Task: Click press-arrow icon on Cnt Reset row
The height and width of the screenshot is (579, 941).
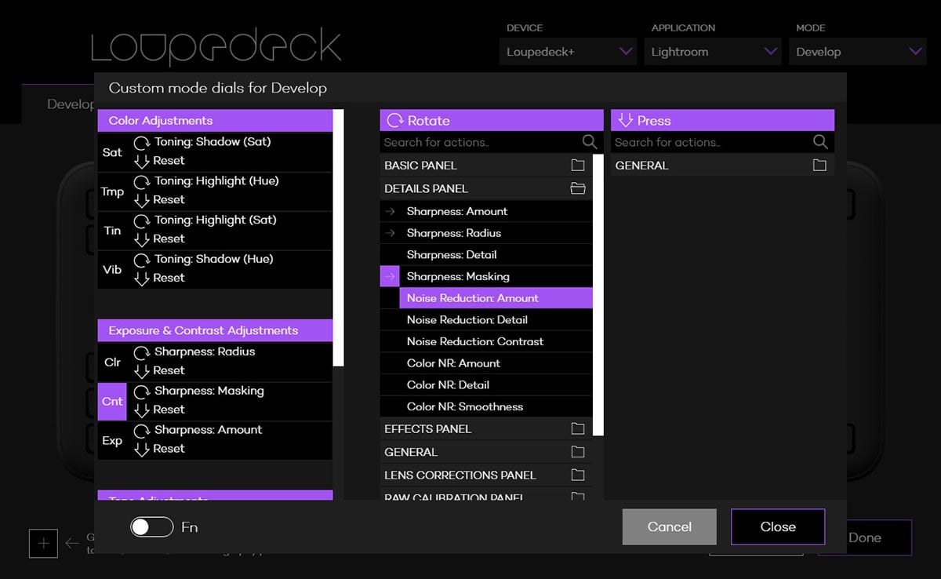Action: pos(142,410)
